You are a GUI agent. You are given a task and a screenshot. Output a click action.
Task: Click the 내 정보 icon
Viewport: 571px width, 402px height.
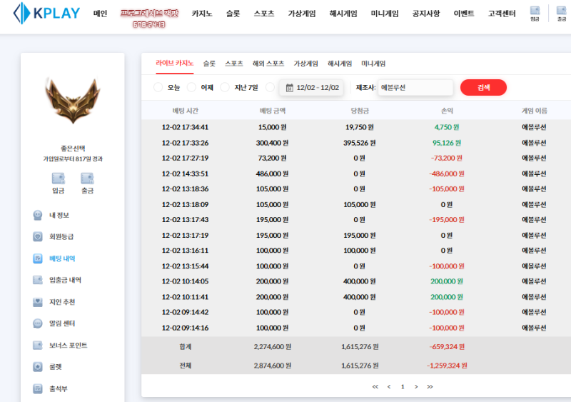click(38, 215)
